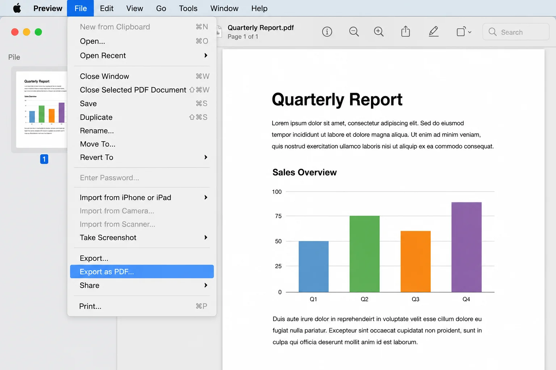Zoom in using the magnifier plus icon
Image resolution: width=556 pixels, height=370 pixels.
pyautogui.click(x=379, y=32)
